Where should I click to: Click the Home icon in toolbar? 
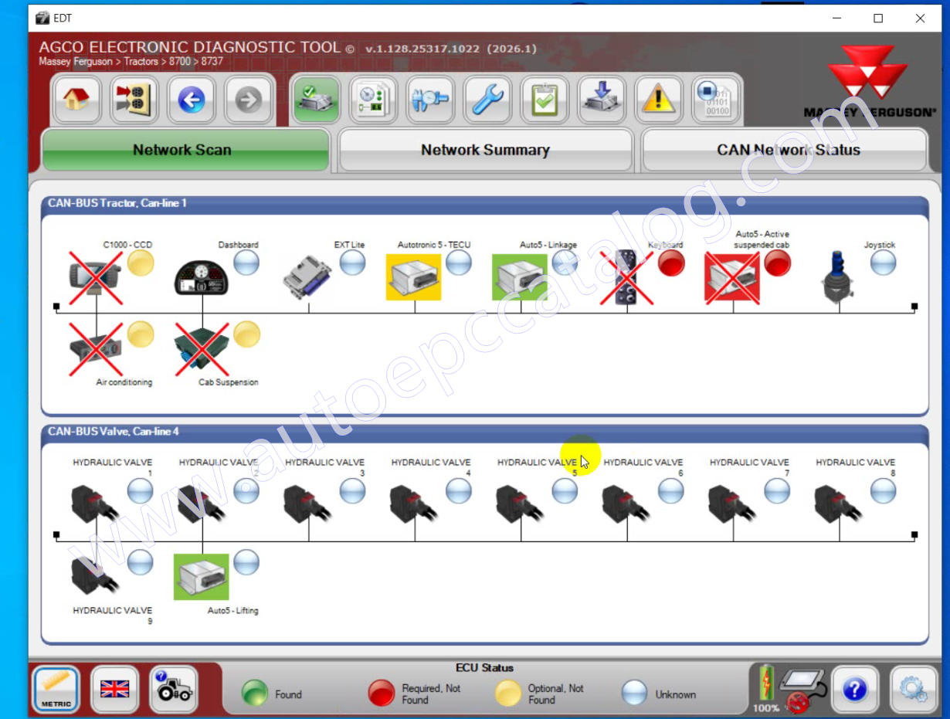click(76, 100)
